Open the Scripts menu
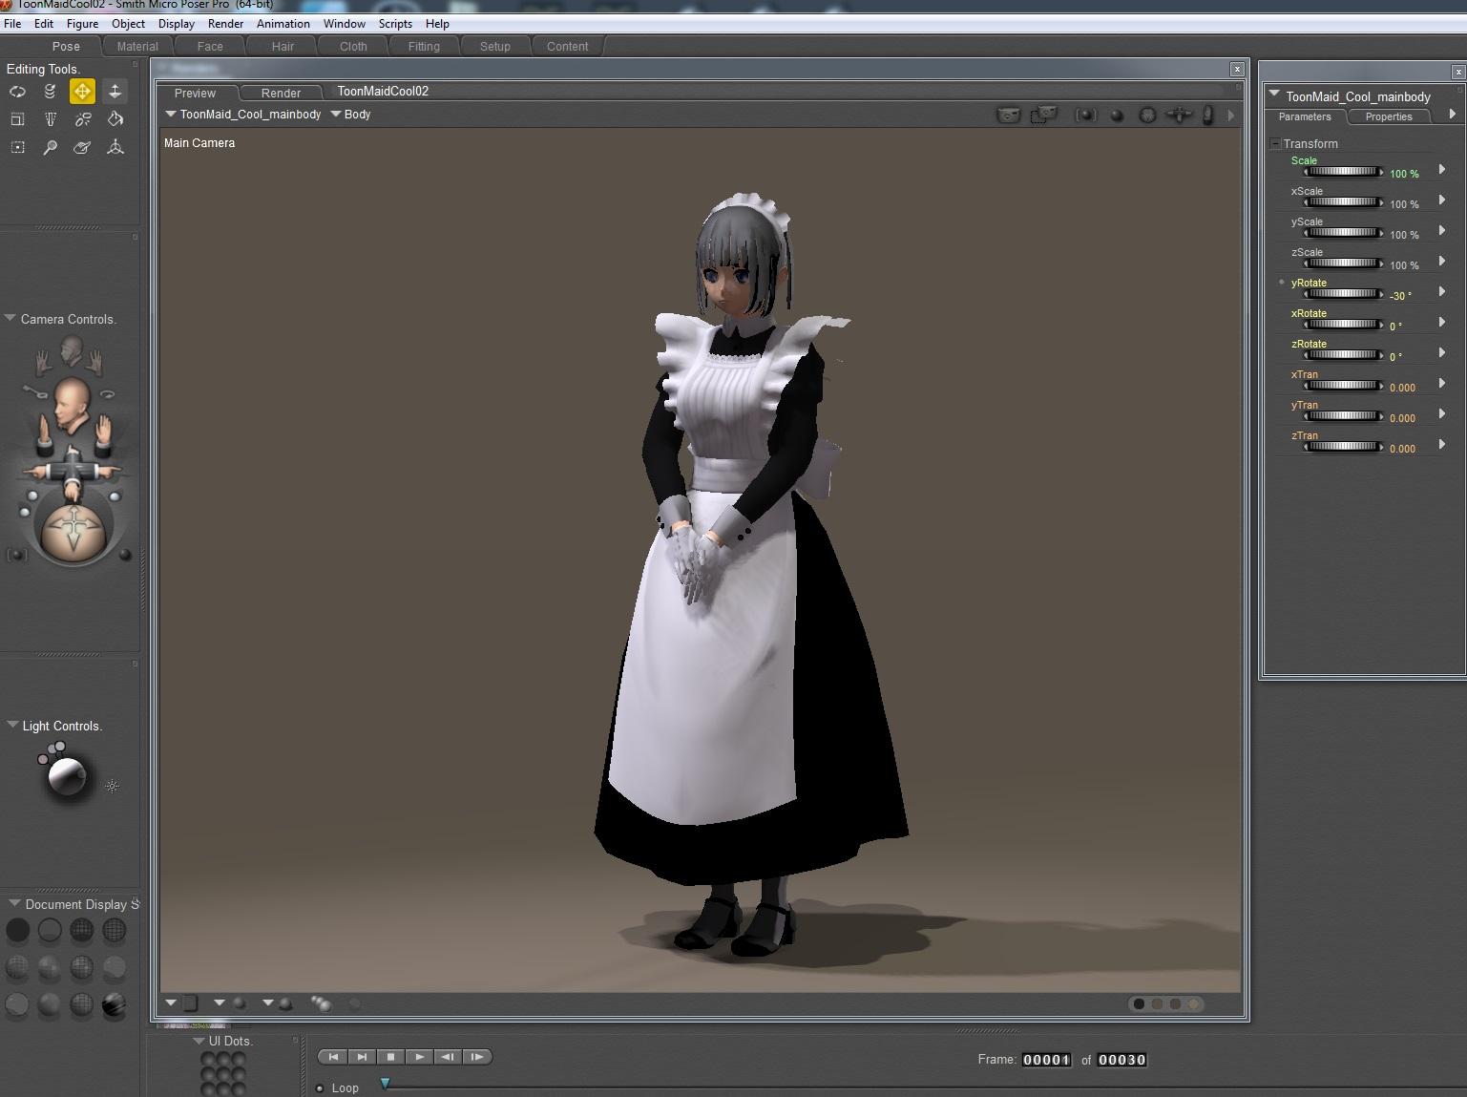Viewport: 1467px width, 1097px height. 395,24
